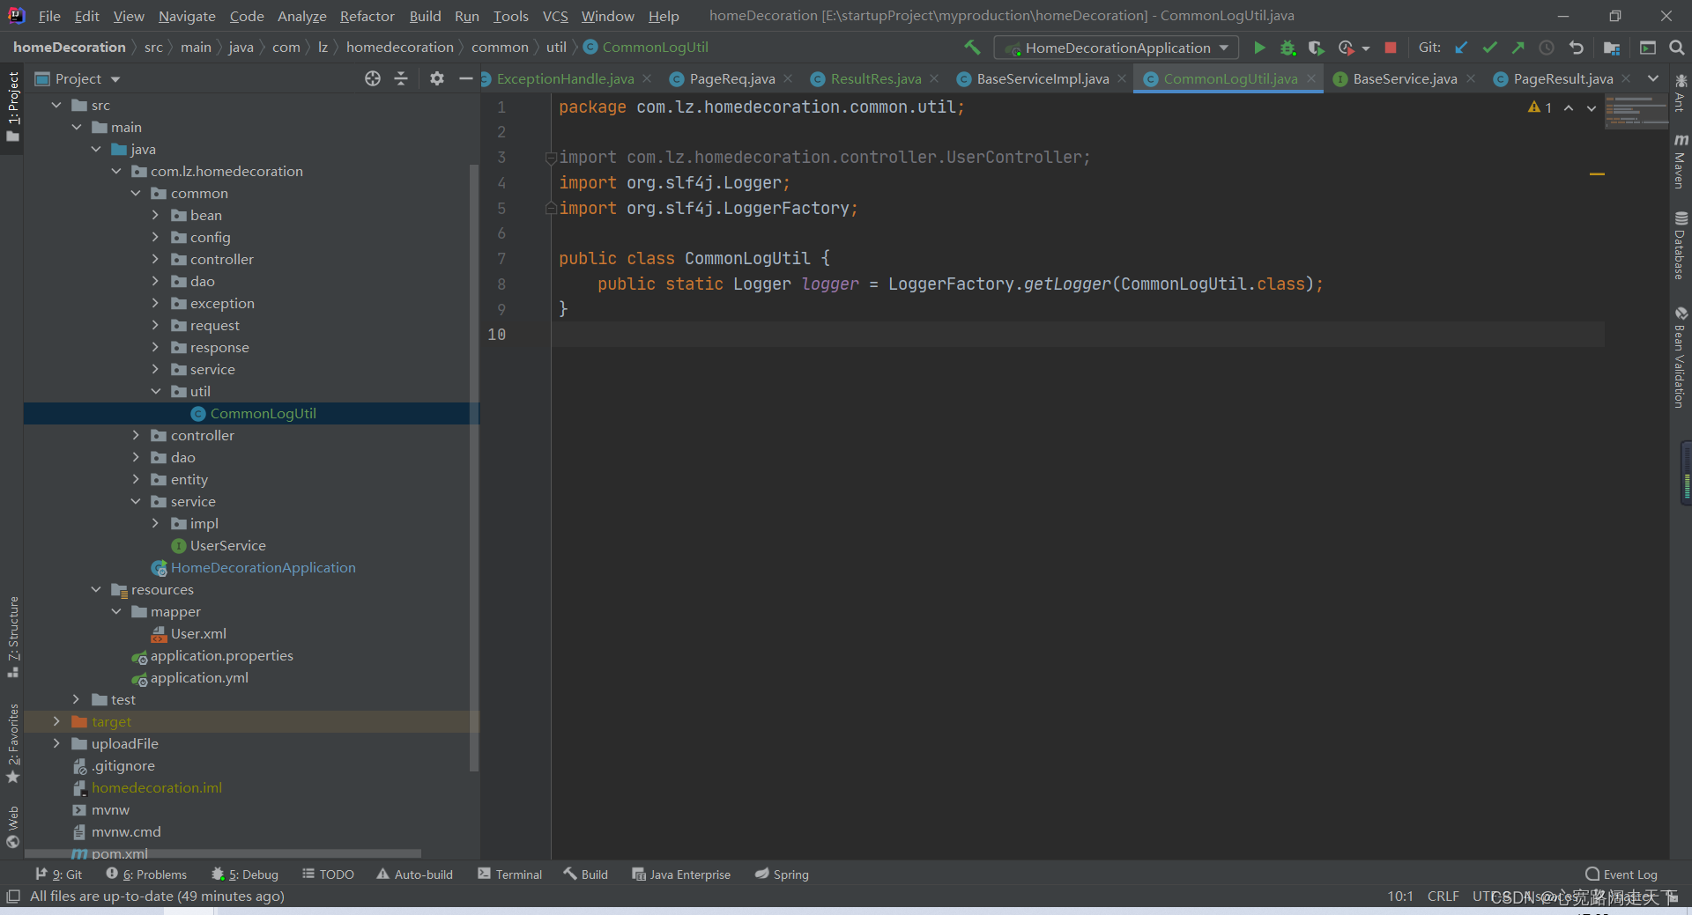1692x915 pixels.
Task: Go to previous highlighted error arrow
Action: (1569, 107)
